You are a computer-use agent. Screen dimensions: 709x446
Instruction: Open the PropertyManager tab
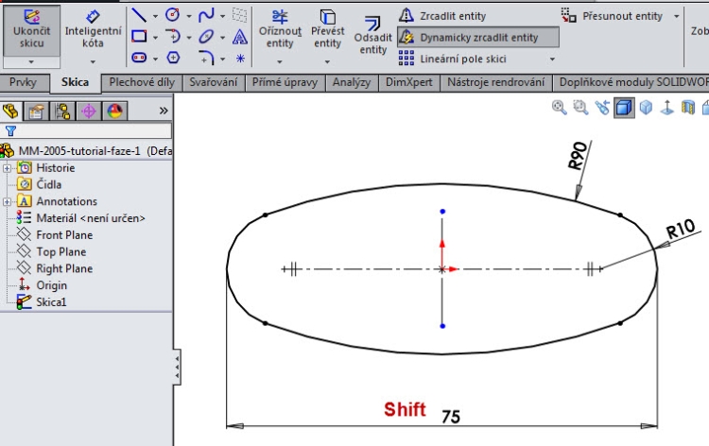tap(36, 111)
